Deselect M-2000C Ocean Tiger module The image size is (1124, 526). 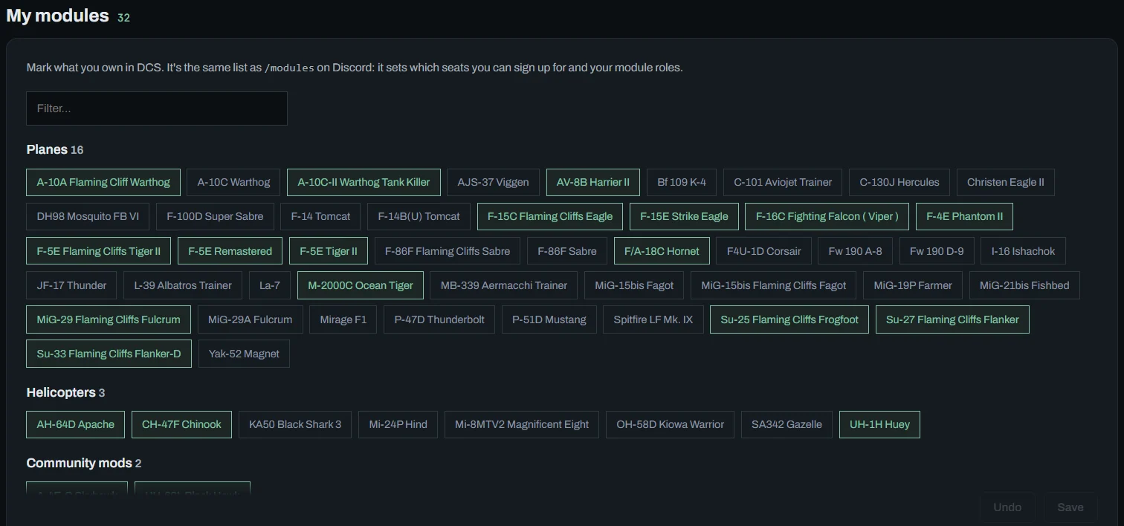pyautogui.click(x=361, y=285)
